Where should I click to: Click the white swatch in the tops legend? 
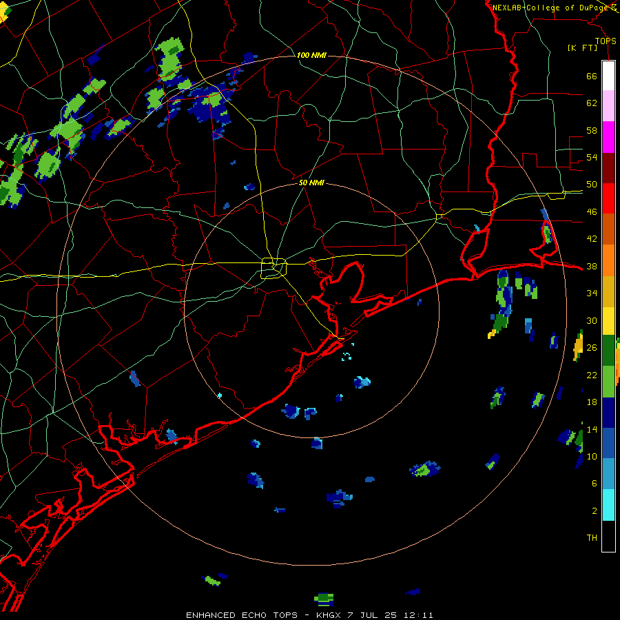(x=608, y=76)
